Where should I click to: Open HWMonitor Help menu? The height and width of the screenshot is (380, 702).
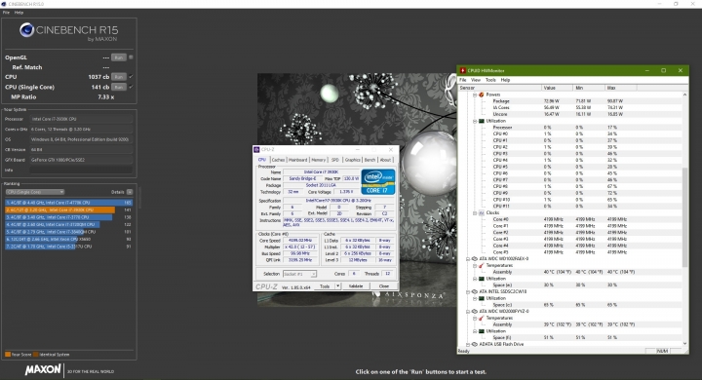505,80
